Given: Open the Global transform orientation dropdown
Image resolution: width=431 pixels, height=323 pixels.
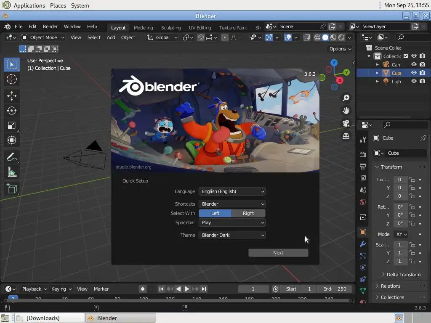Looking at the screenshot, I should pos(162,37).
